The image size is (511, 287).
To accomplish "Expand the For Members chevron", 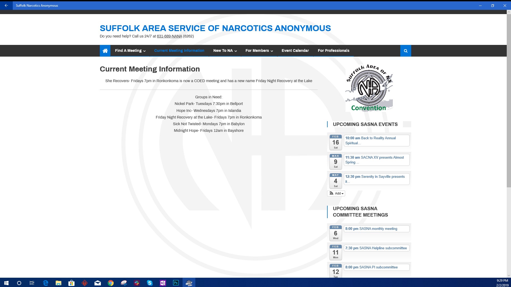I will tap(272, 51).
